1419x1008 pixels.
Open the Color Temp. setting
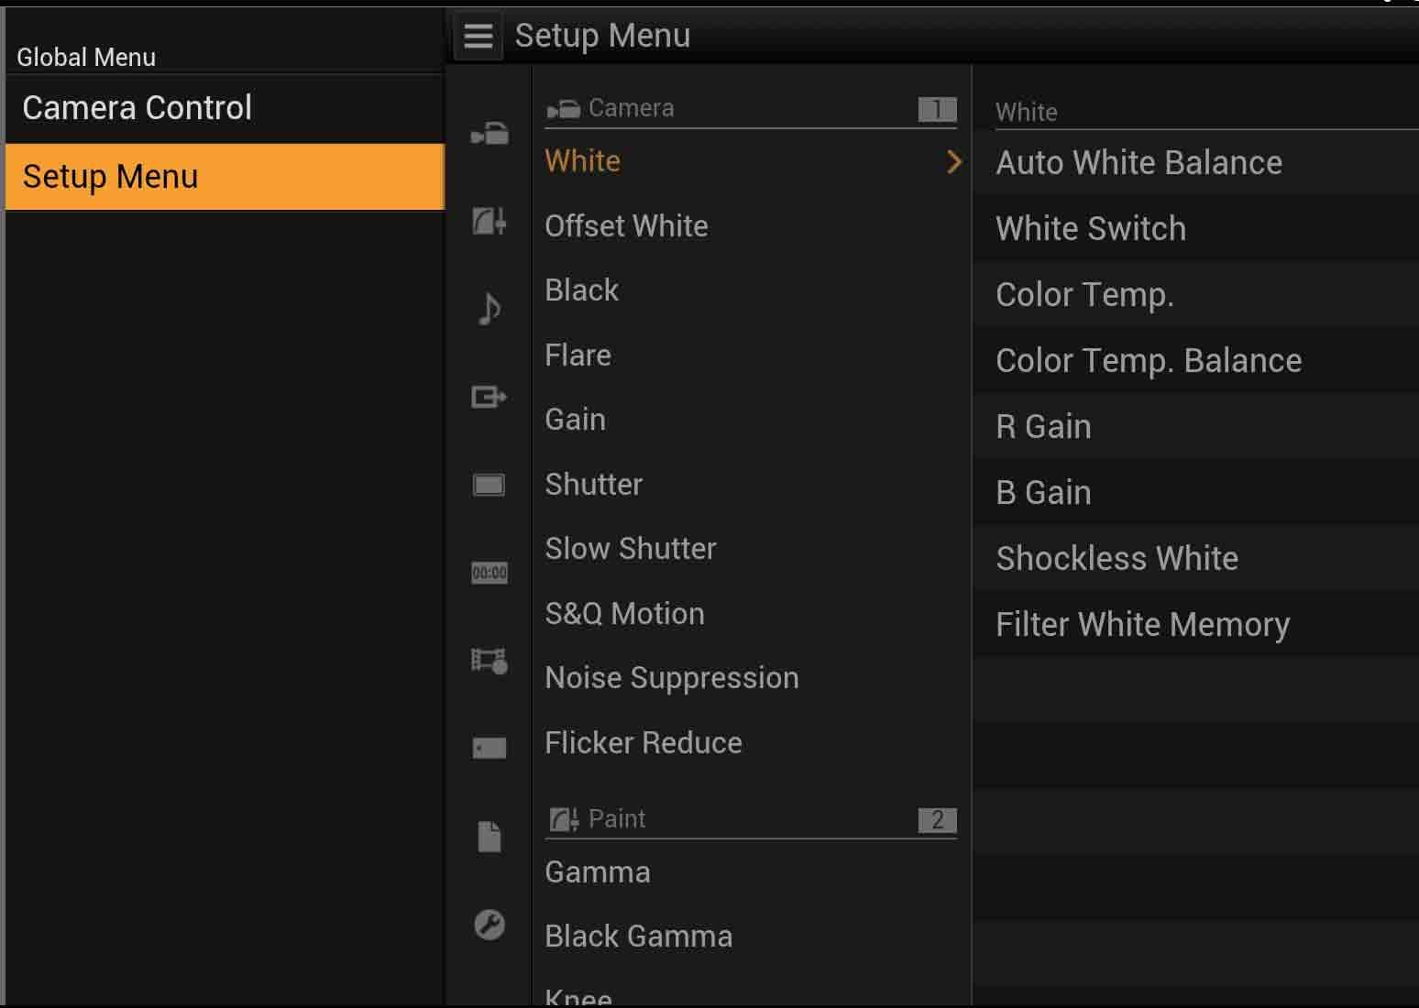pyautogui.click(x=1084, y=295)
